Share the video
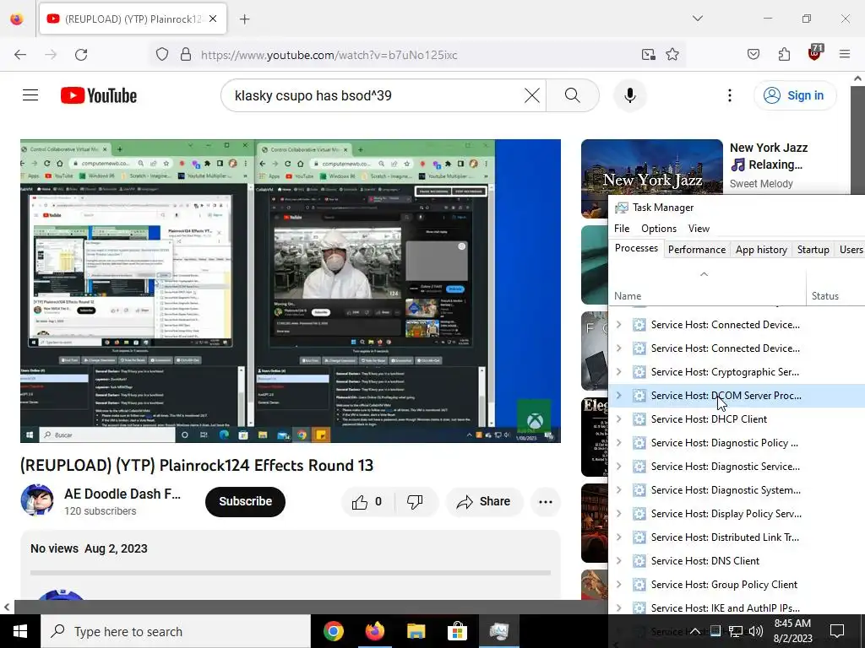The image size is (865, 648). 484,501
